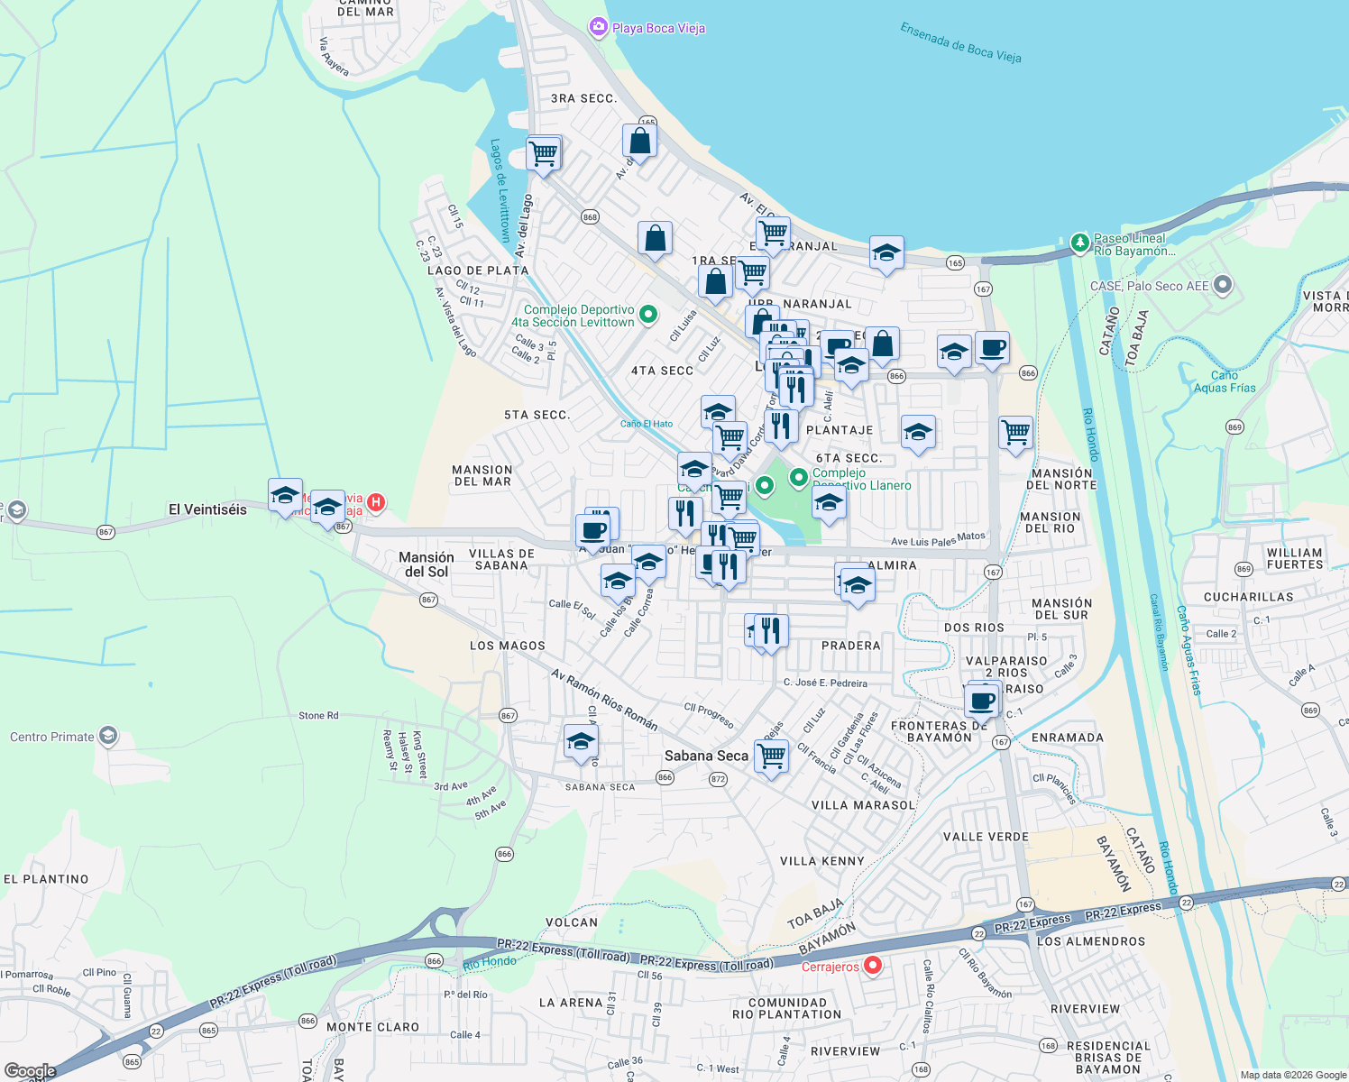Image resolution: width=1349 pixels, height=1082 pixels.
Task: Select shopping cart marker at Sabana Seca
Action: click(771, 756)
